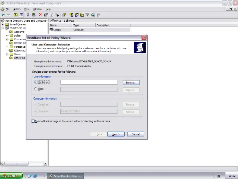Expand the Users tree node
Image resolution: width=238 pixels, height=179 pixels.
tap(7, 54)
